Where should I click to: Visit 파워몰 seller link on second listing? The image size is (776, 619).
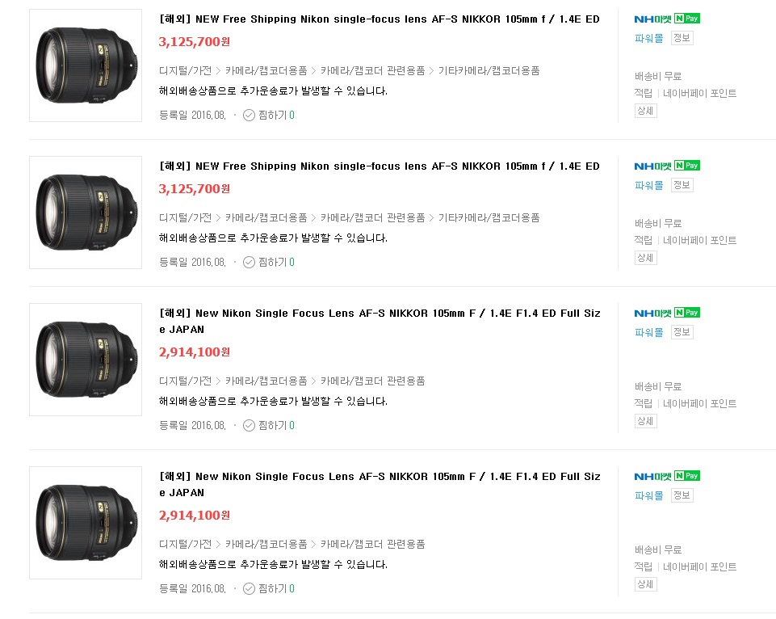(648, 185)
